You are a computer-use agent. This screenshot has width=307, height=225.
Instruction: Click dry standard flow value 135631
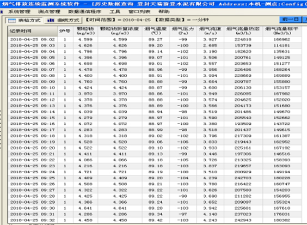click(282, 52)
